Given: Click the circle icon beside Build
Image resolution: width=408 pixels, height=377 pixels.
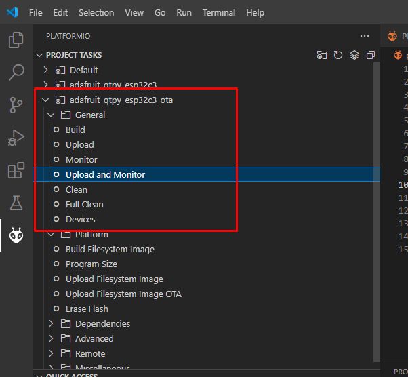Looking at the screenshot, I should [x=56, y=130].
